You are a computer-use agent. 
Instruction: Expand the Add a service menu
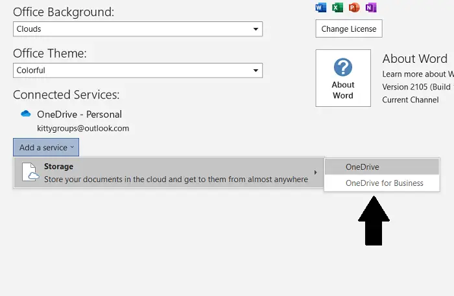46,148
